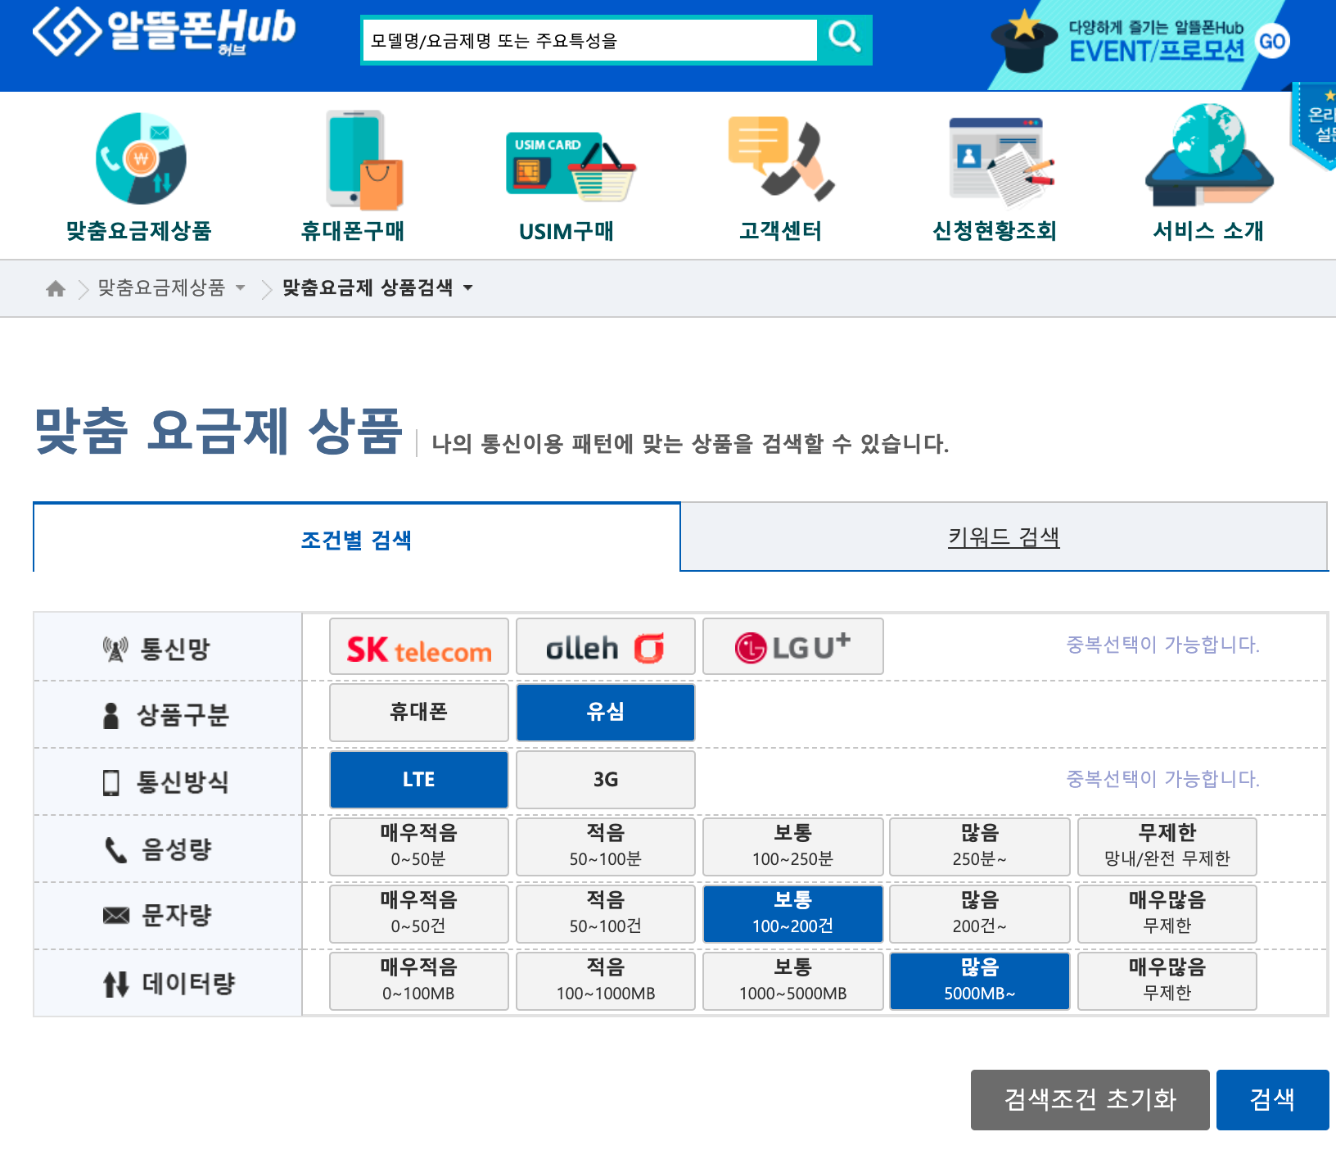
Task: Select voice 매우적음 0~50분 option
Action: 419,847
